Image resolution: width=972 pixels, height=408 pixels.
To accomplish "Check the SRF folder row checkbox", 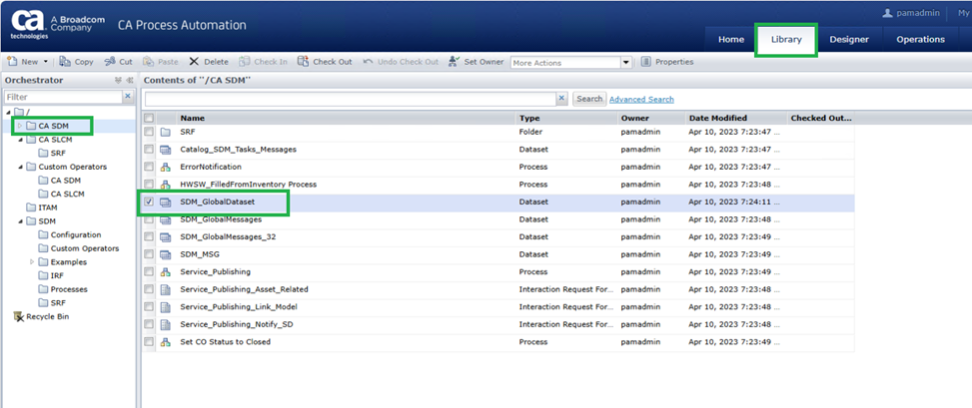I will tap(149, 132).
